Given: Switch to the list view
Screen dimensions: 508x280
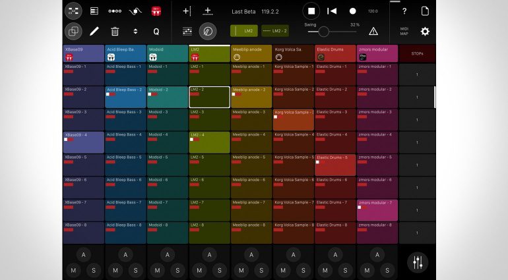Looking at the screenshot, I should (x=94, y=11).
